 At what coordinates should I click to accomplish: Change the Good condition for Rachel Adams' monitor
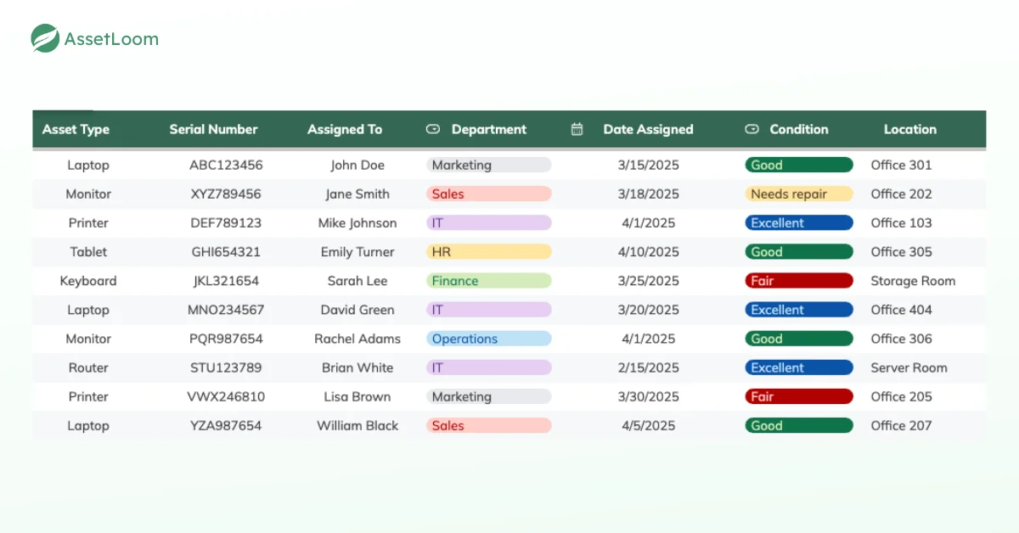tap(799, 339)
